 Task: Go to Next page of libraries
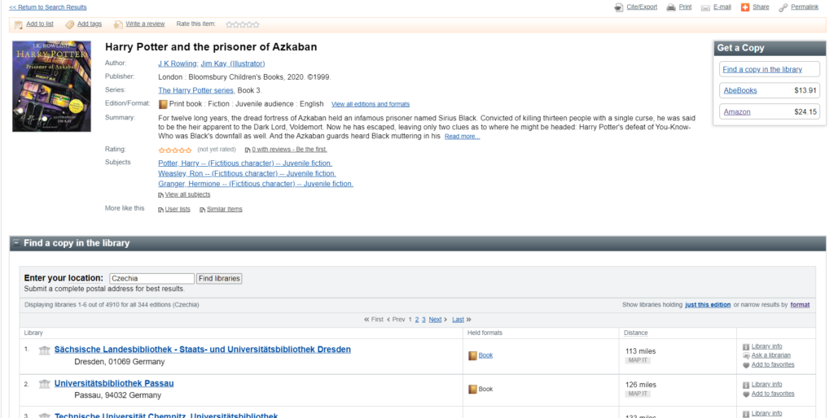click(435, 320)
